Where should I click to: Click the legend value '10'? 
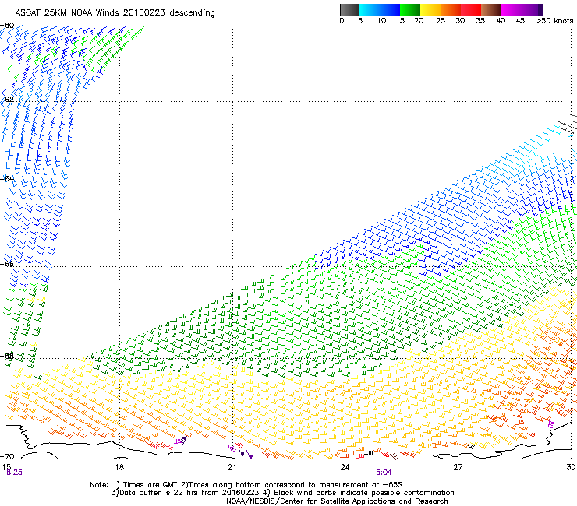tap(381, 21)
